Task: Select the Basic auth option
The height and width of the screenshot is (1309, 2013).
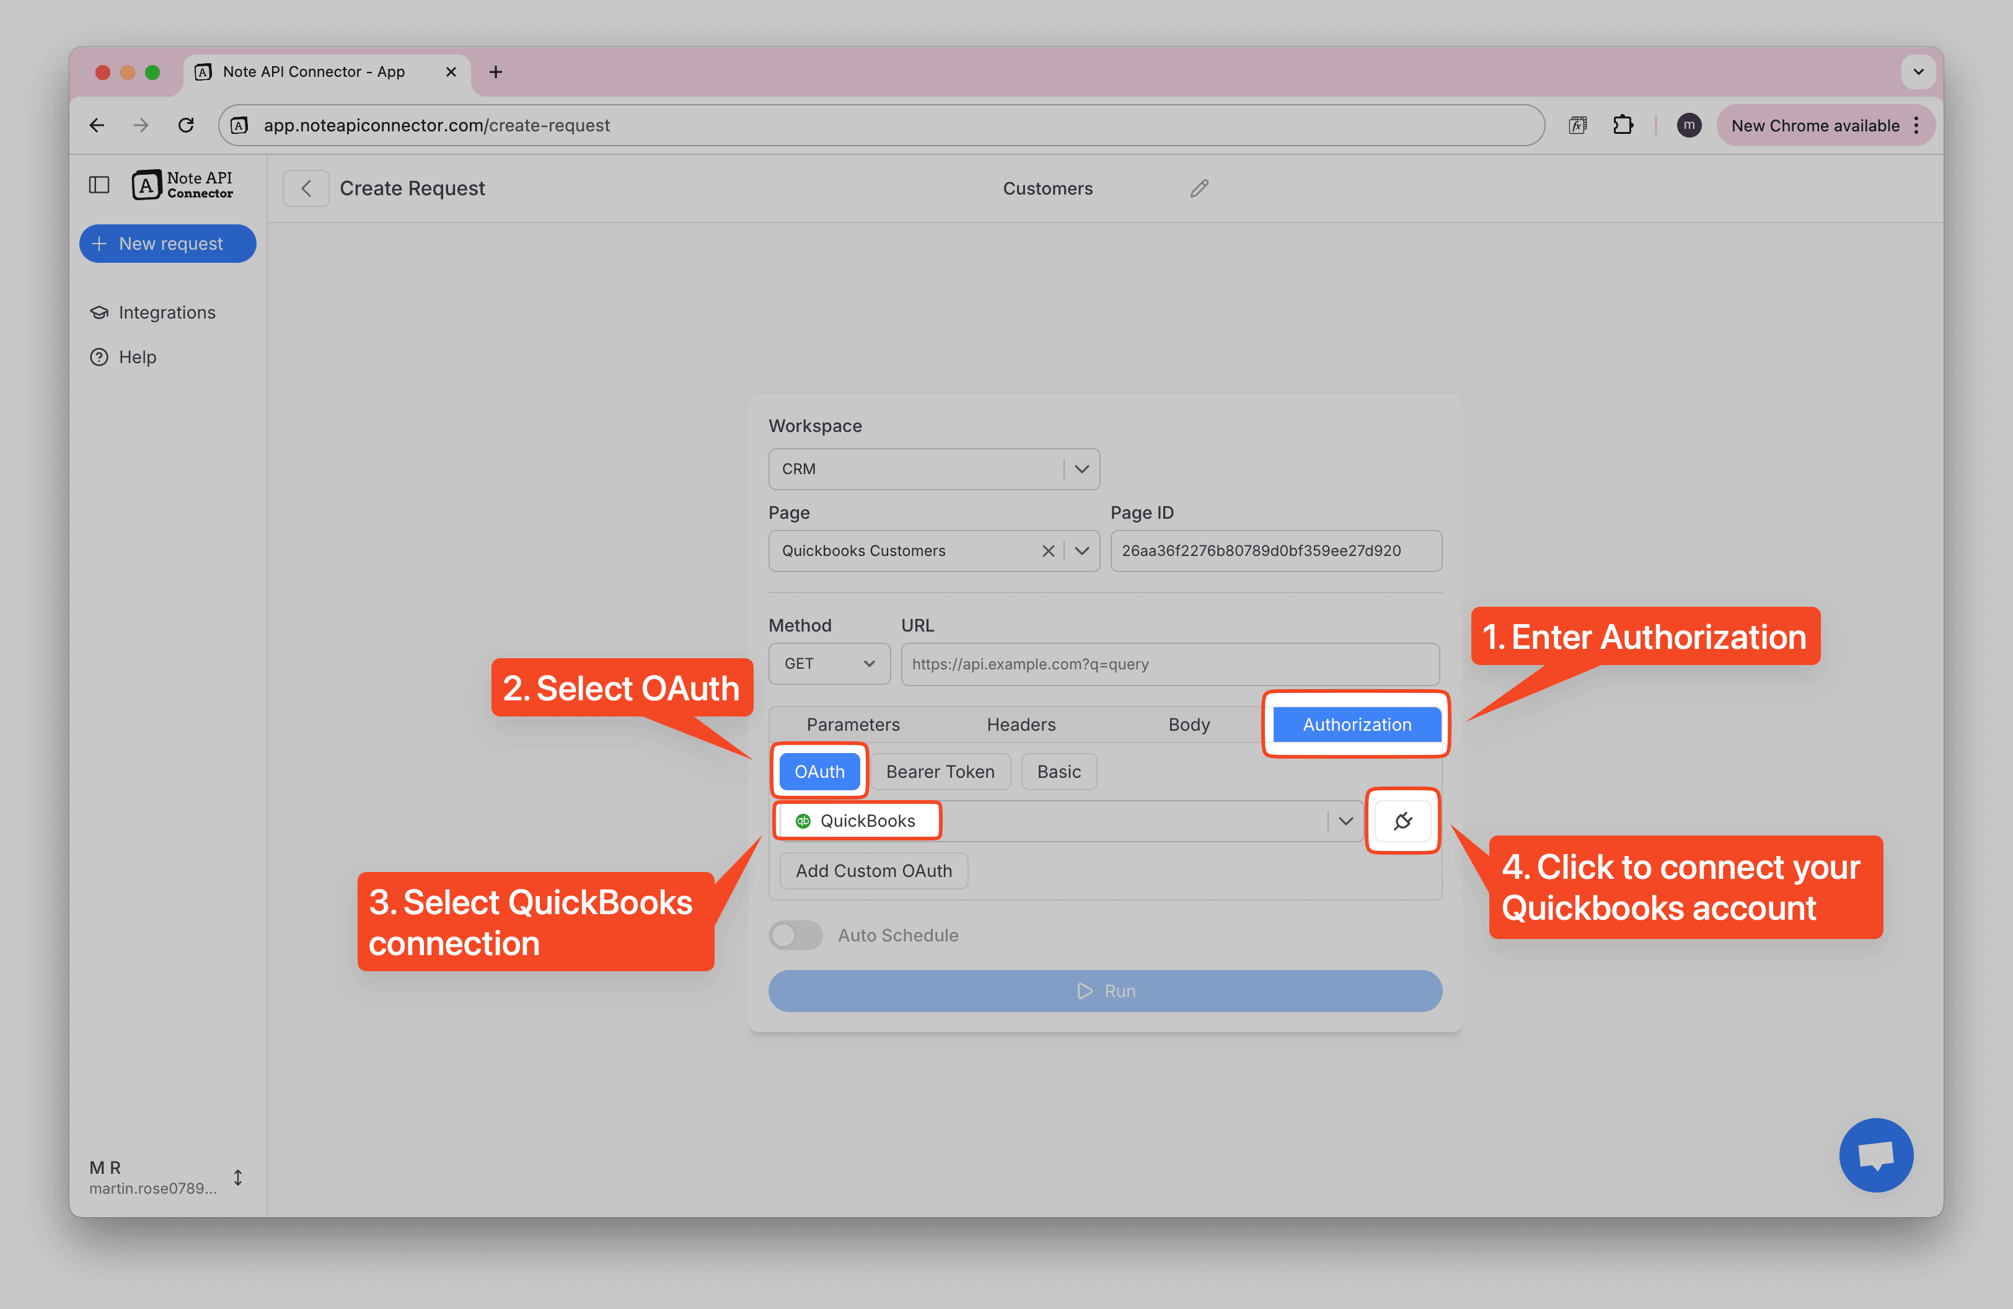Action: (x=1059, y=771)
